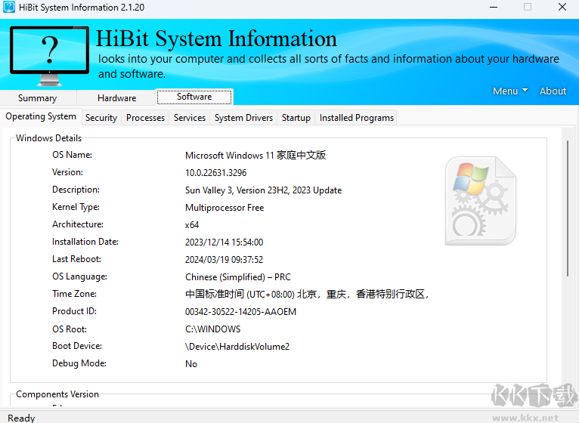Switch to the Hardware tab
This screenshot has height=423, width=579.
116,98
